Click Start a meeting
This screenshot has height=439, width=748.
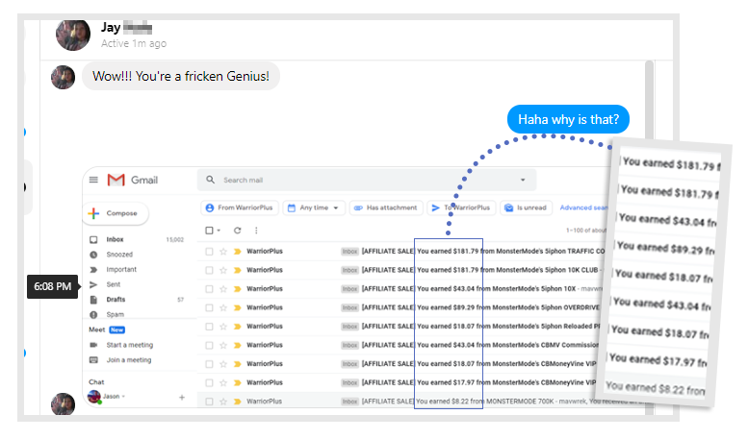tap(130, 345)
